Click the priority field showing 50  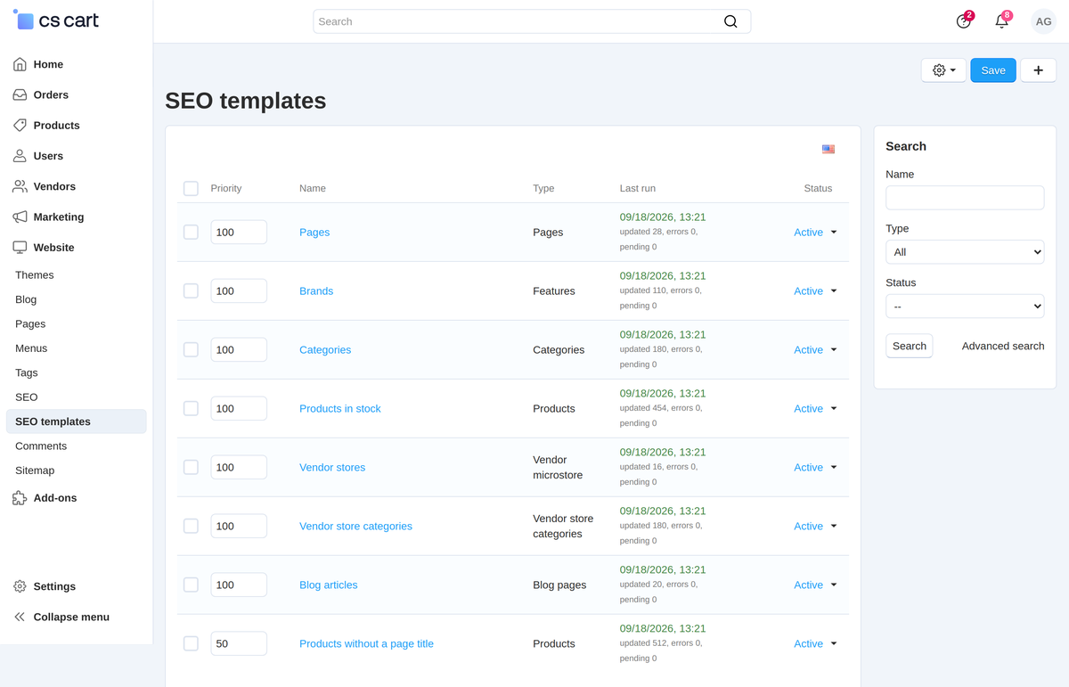pos(239,643)
